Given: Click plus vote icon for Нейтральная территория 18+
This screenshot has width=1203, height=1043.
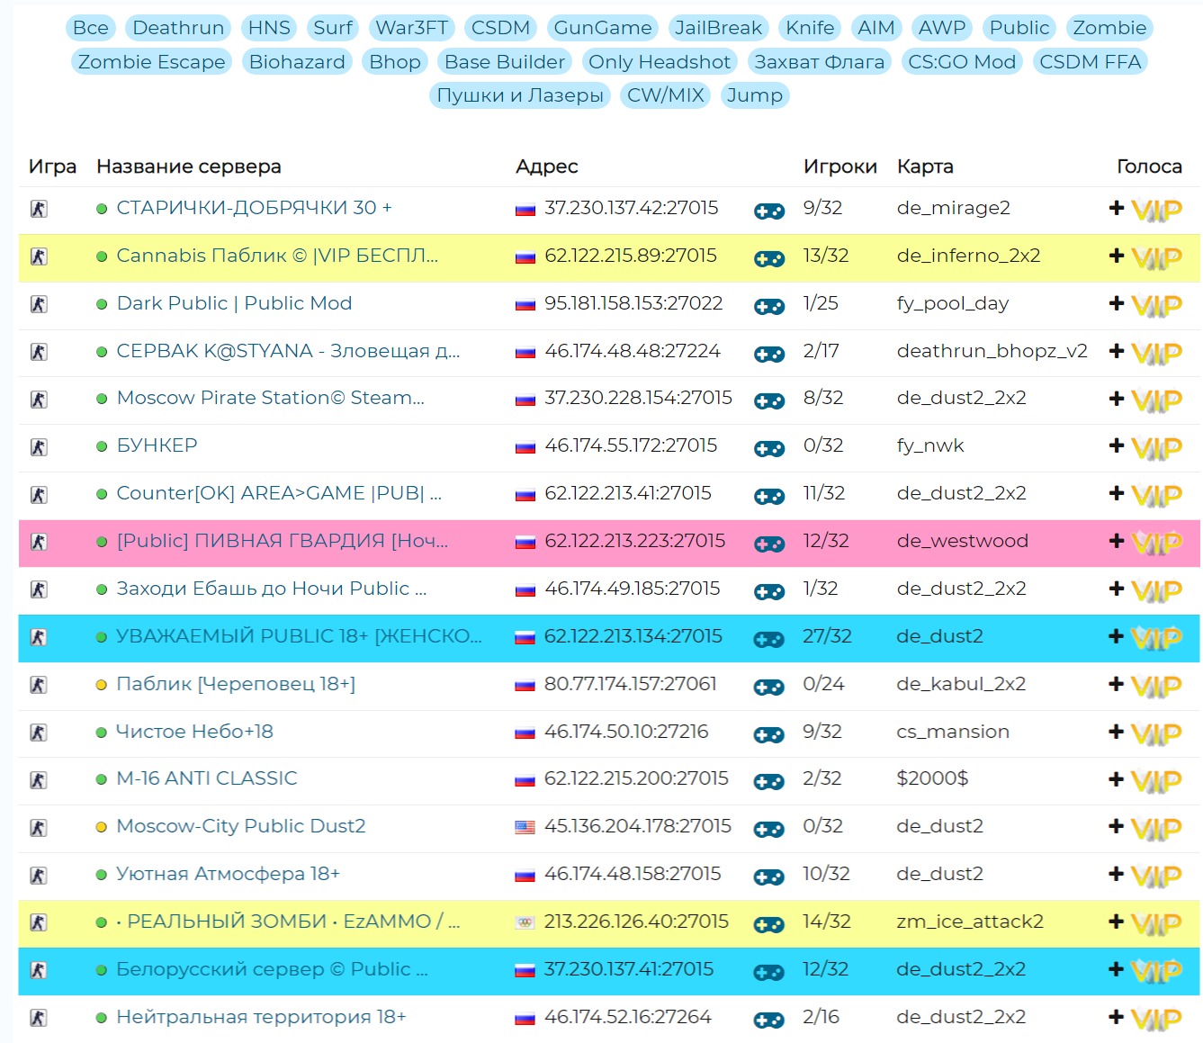Looking at the screenshot, I should pos(1117,1017).
